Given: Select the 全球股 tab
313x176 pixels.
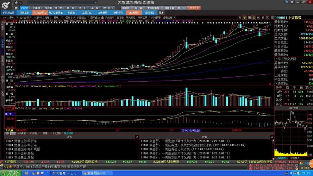Looking at the screenshot, I should click(48, 8).
